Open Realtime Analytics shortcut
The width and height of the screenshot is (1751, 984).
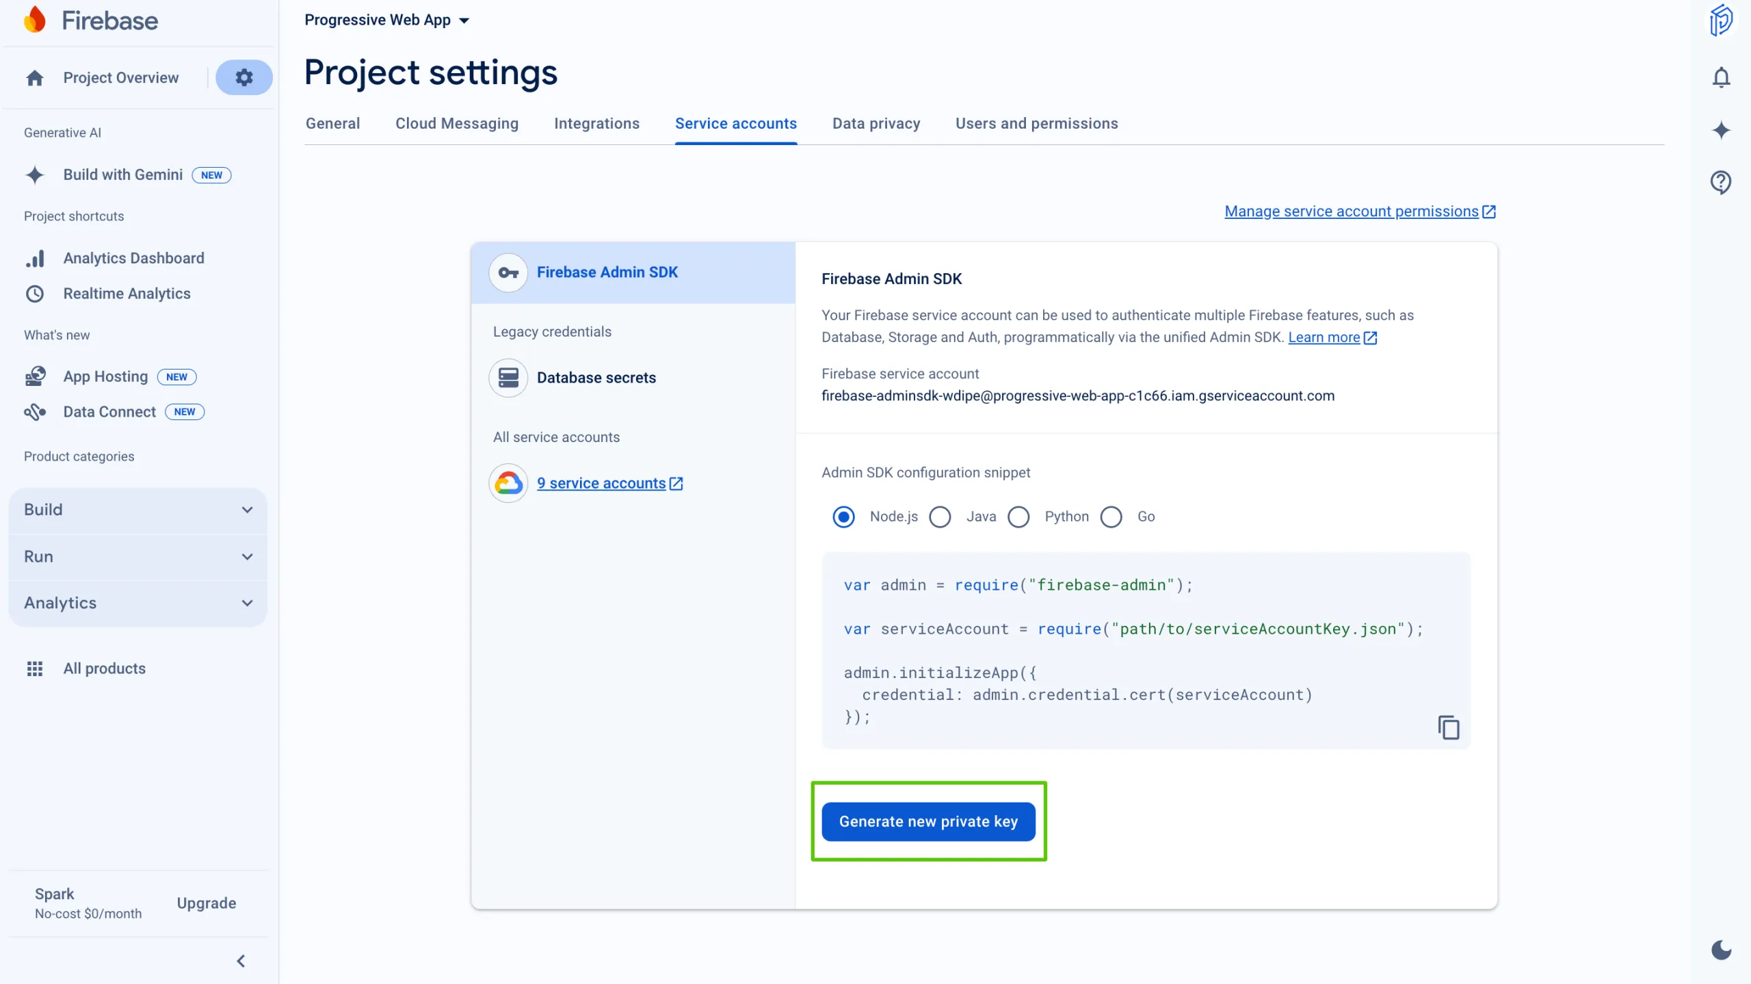pos(127,294)
